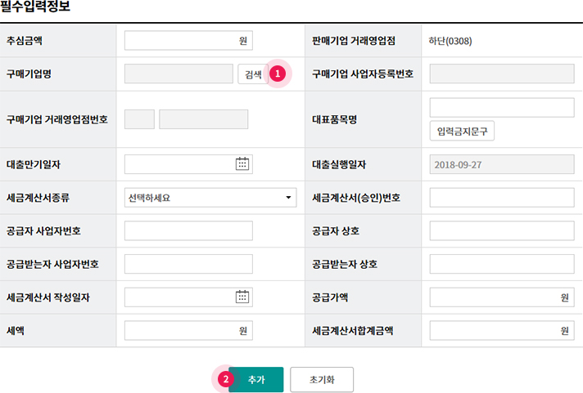Click the 공급받는자 상호 input field

502,264
